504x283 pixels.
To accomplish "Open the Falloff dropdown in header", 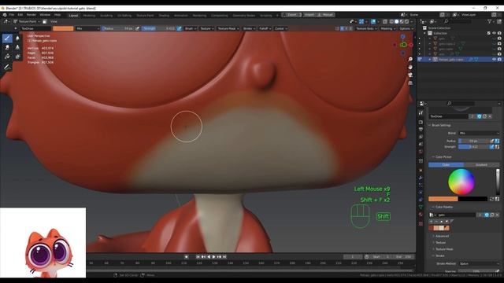I will point(265,28).
